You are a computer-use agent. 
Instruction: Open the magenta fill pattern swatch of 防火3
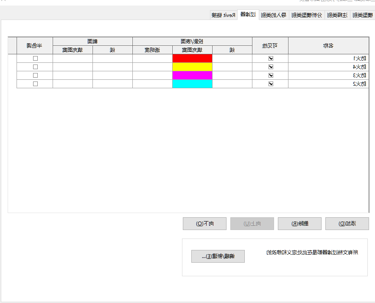click(192, 76)
